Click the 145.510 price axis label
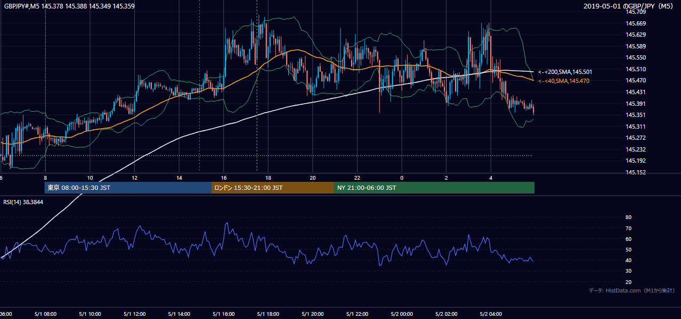Viewport: 681px width, 319px height. (x=636, y=69)
